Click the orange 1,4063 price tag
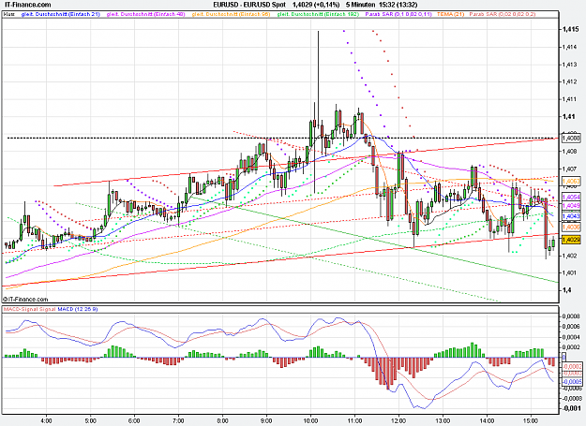The height and width of the screenshot is (426, 586). click(x=571, y=182)
